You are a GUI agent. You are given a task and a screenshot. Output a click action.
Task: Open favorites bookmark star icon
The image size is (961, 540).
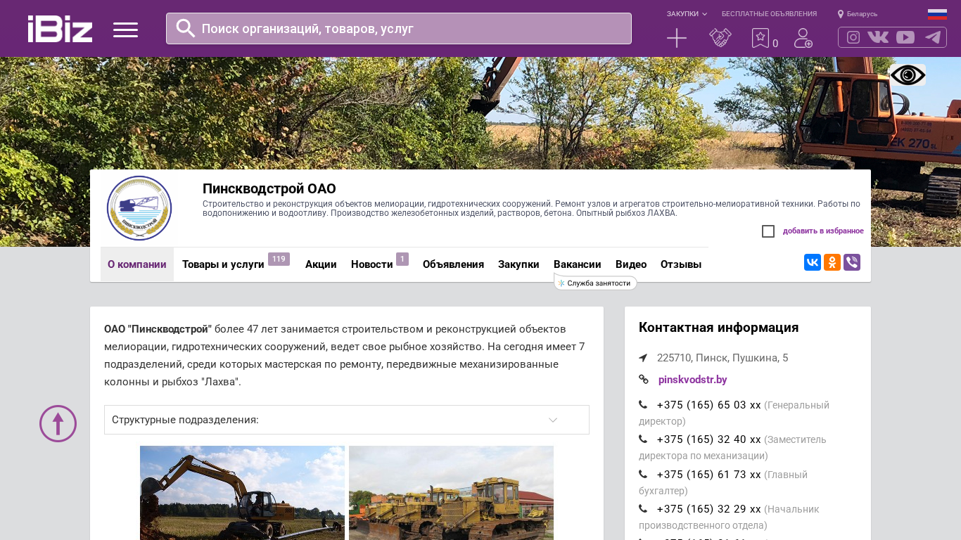point(760,38)
